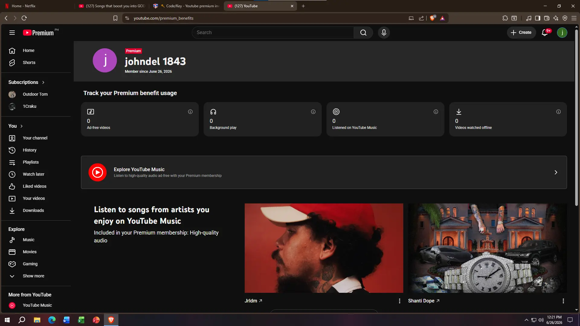Activate voice search microphone
This screenshot has height=326, width=580.
(384, 33)
